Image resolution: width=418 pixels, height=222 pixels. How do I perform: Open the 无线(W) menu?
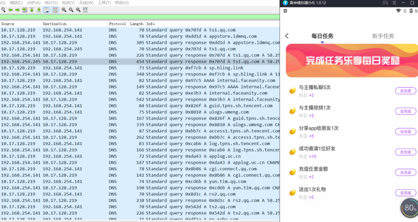[86, 3]
